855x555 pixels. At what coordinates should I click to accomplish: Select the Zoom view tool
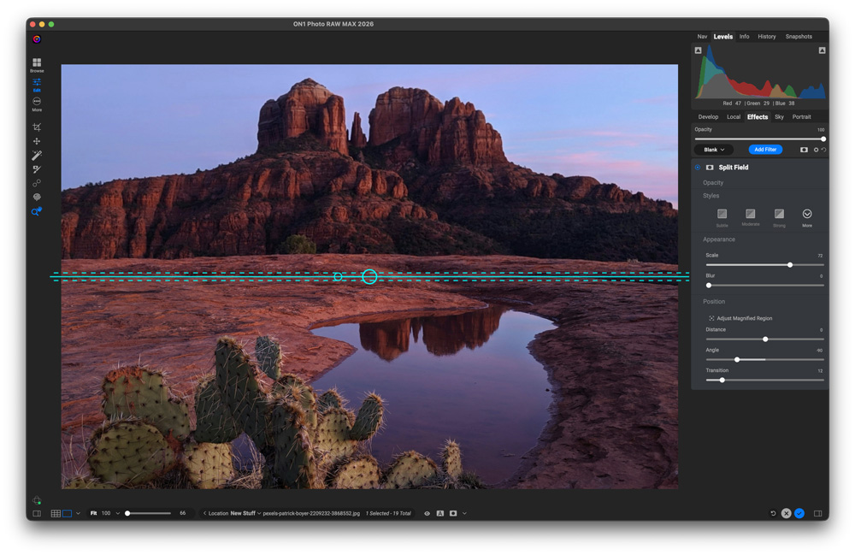36,211
